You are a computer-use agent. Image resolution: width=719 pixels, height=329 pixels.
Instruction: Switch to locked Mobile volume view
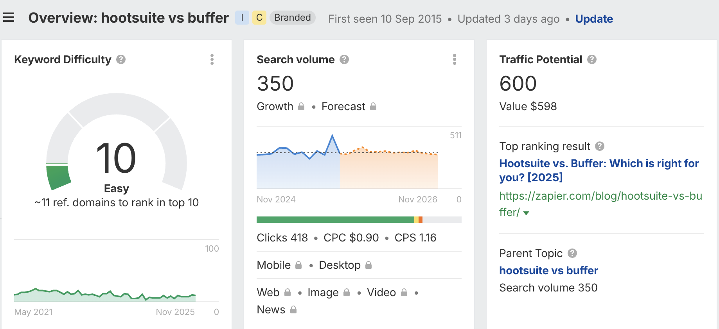click(279, 265)
